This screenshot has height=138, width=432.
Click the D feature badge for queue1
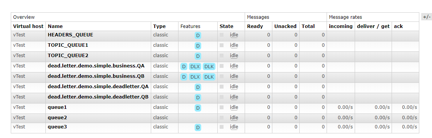tap(198, 108)
